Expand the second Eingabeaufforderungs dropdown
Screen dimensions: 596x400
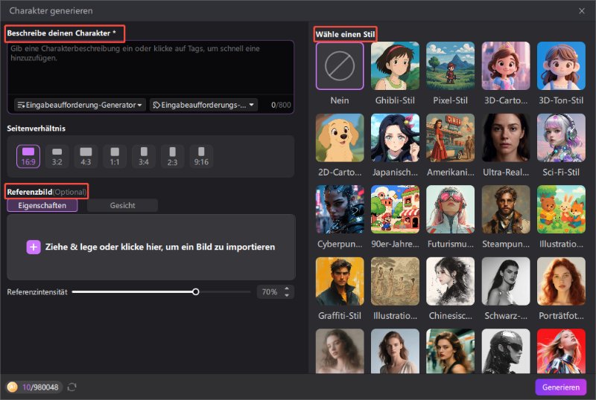coord(204,106)
